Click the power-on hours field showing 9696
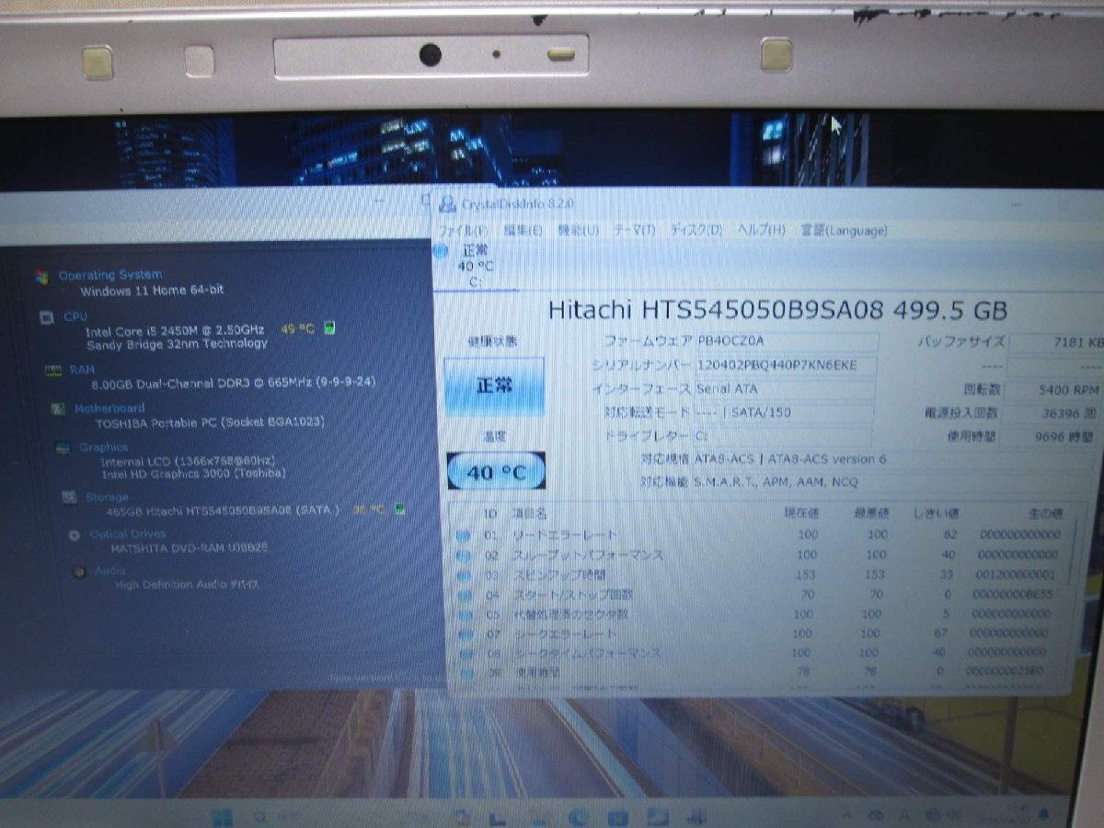Screen dimensions: 1104x828 [1050, 437]
